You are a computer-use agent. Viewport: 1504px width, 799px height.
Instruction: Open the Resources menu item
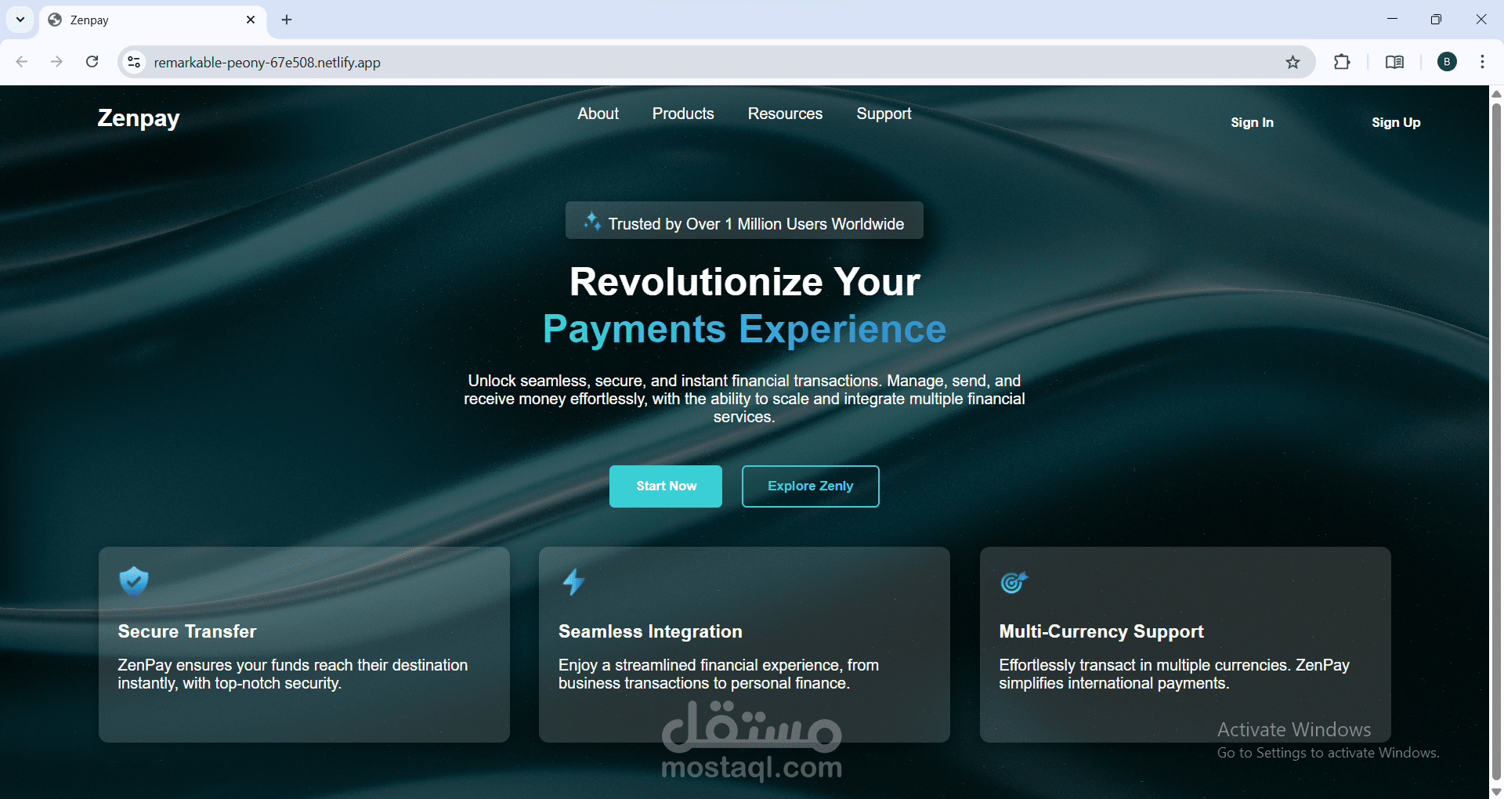coord(785,114)
